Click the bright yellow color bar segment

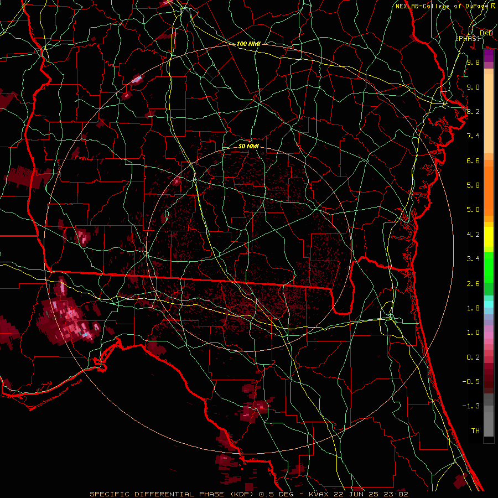[489, 237]
